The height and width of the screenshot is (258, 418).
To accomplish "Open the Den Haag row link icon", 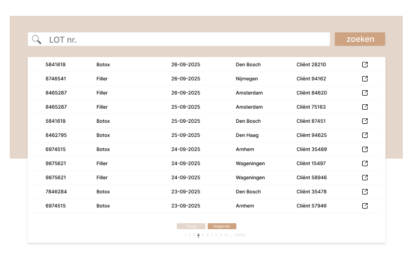I will click(x=365, y=135).
